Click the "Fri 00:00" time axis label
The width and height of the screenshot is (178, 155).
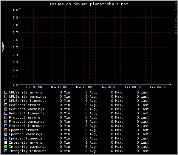coord(133,87)
